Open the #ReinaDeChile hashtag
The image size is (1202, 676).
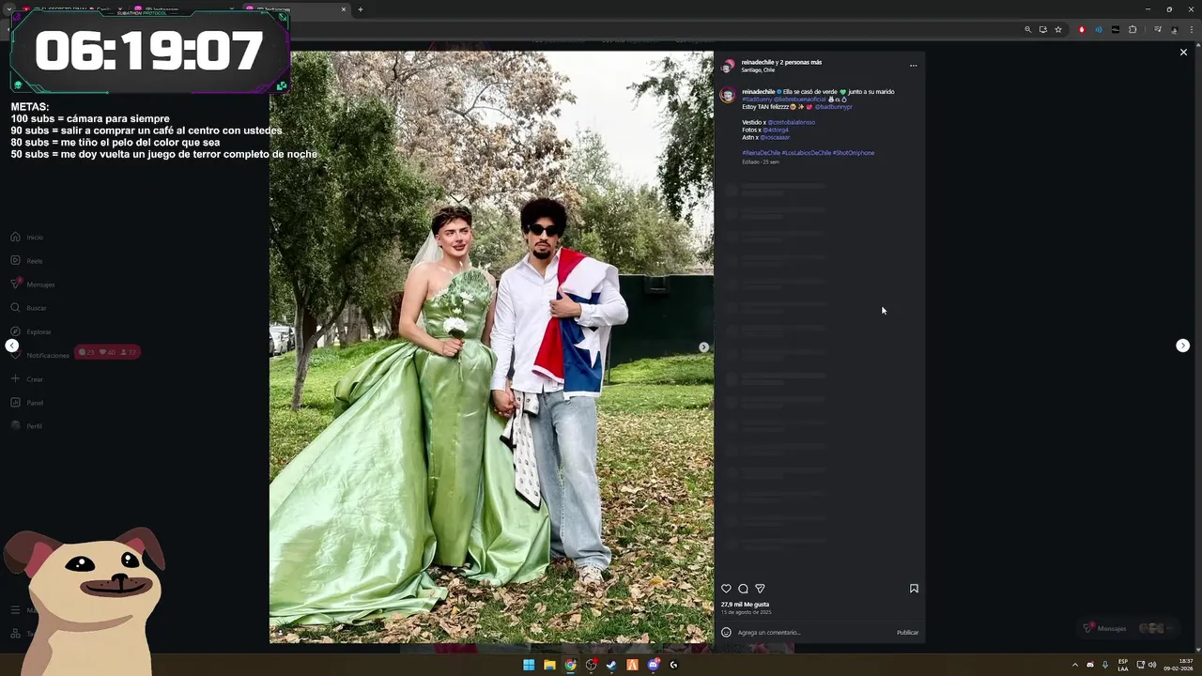tap(761, 153)
